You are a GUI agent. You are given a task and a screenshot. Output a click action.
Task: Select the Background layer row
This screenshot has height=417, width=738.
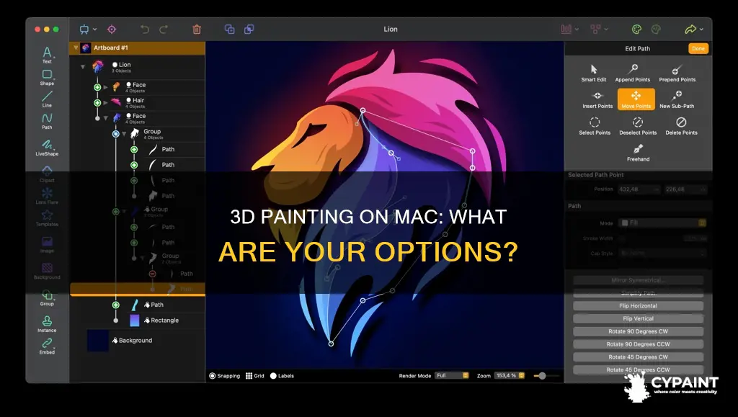[138, 341]
